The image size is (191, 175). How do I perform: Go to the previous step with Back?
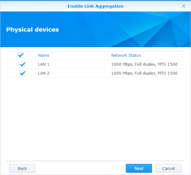point(22,168)
